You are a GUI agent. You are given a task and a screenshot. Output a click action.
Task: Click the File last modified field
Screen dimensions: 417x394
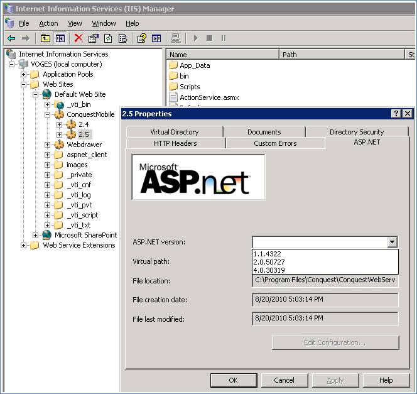coord(325,319)
